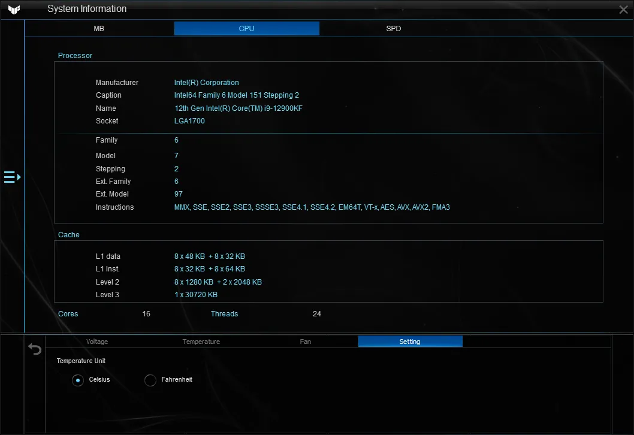The width and height of the screenshot is (634, 435).
Task: Click the Cache section heading
Action: pos(69,235)
